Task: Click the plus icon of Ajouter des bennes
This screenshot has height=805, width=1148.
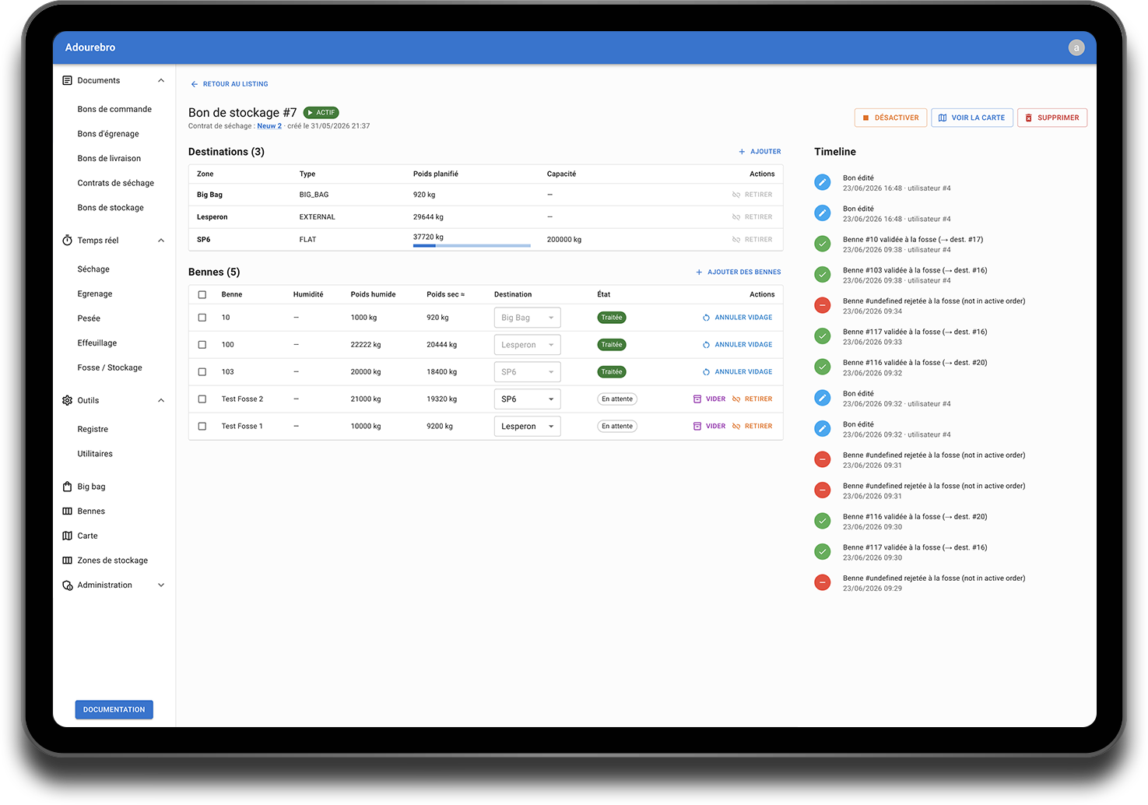Action: 699,272
